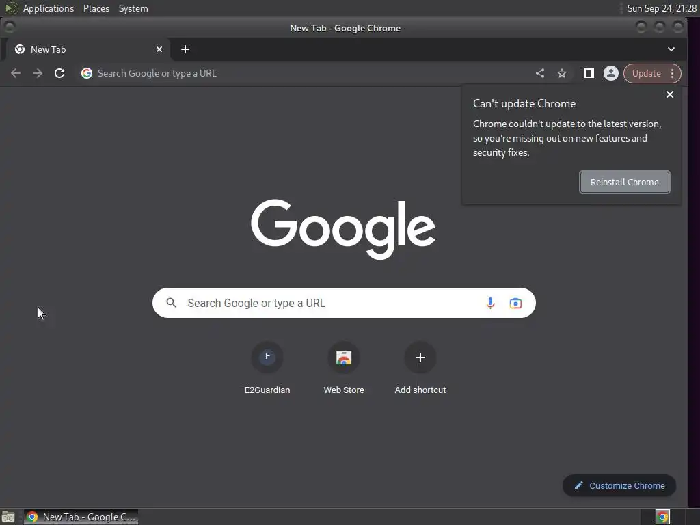Add a new shortcut tile
Screen dimensions: 700x525
tap(420, 368)
